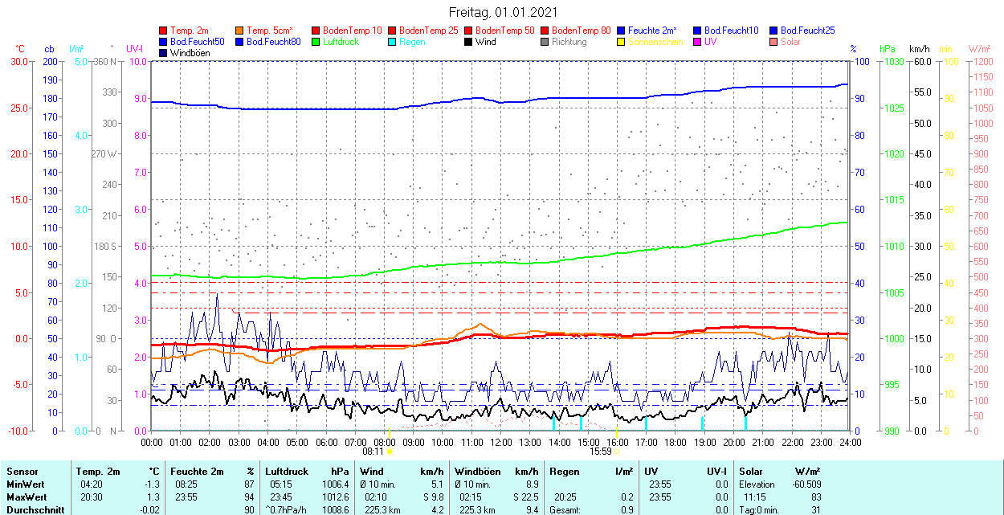Select the black Wind legend swatch
The image size is (1004, 515).
[469, 42]
